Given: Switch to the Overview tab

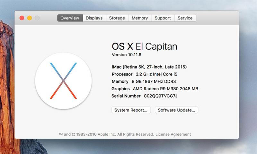Looking at the screenshot, I should [70, 18].
